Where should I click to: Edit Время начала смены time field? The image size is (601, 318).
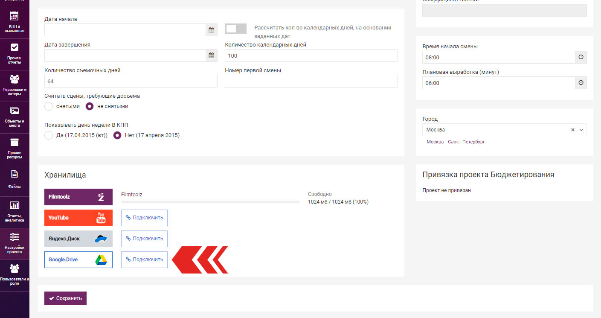(x=499, y=57)
